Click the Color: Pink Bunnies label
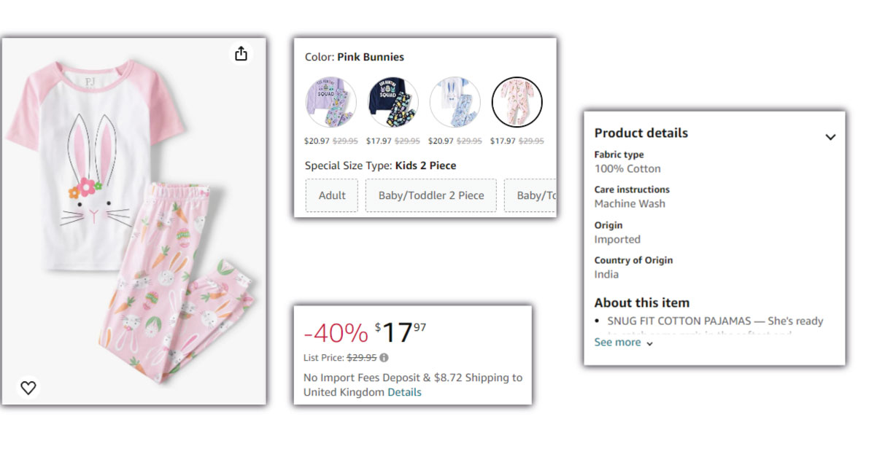877x462 pixels. (x=354, y=56)
